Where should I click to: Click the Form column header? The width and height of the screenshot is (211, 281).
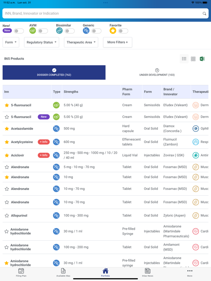pyautogui.click(x=152, y=92)
